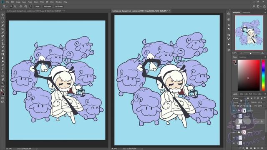267x150 pixels.
Task: Open the Layers panel flyout menu
Action: [265, 94]
